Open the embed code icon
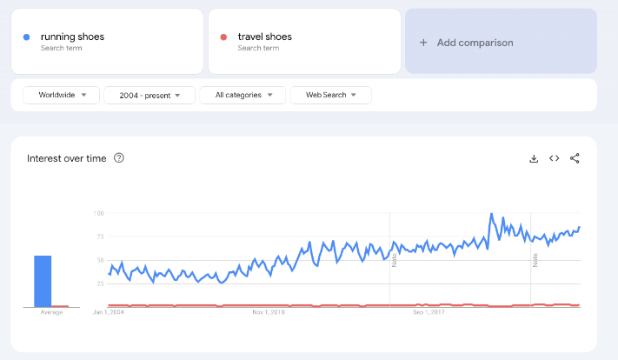Image resolution: width=618 pixels, height=360 pixels. (x=554, y=158)
